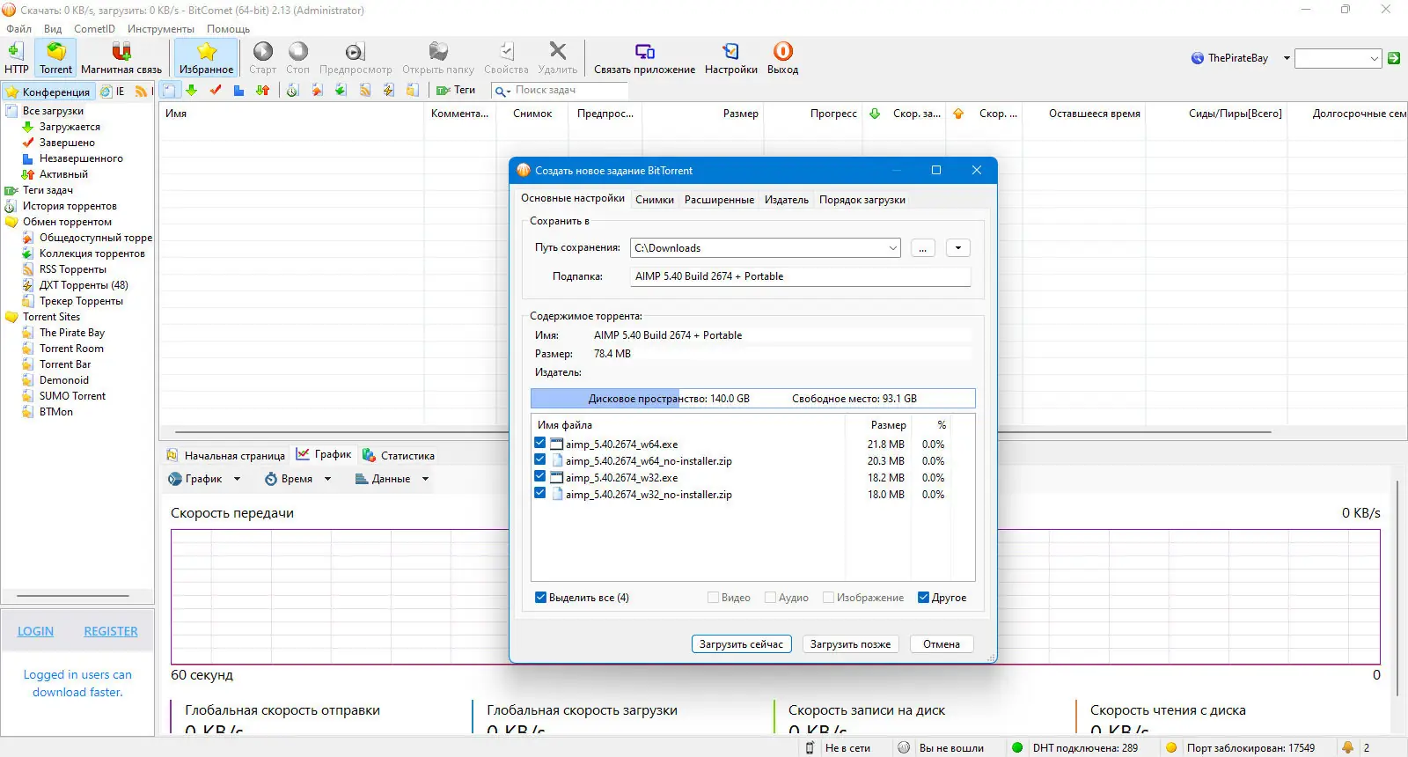
Task: Select ДХТ Торренты (48) in the sidebar
Action: [83, 285]
